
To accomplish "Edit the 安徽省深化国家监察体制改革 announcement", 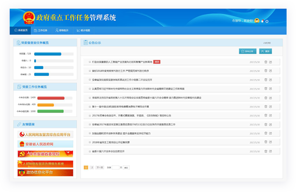I will (x=271, y=80).
